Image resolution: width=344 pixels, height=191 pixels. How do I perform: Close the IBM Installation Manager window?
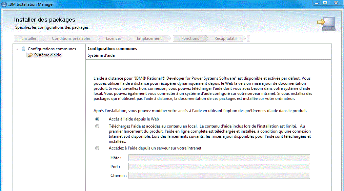click(336, 3)
